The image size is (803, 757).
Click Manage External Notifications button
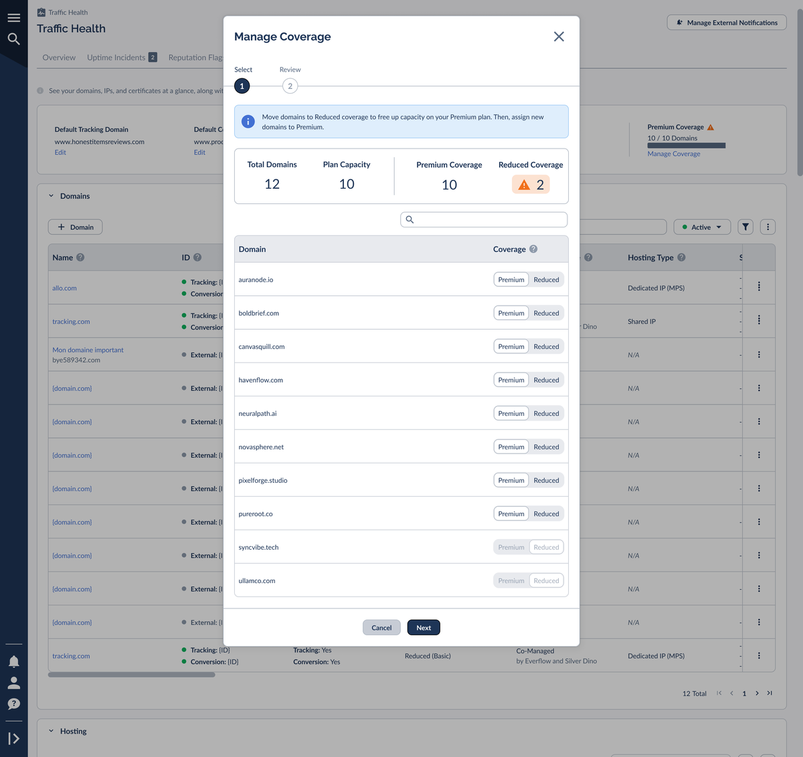click(x=727, y=23)
